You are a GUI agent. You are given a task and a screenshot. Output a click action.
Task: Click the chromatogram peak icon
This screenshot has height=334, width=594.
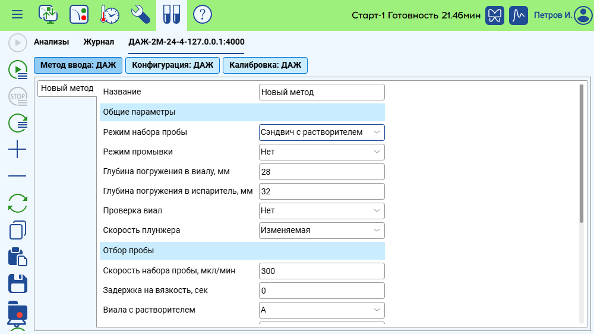click(519, 15)
